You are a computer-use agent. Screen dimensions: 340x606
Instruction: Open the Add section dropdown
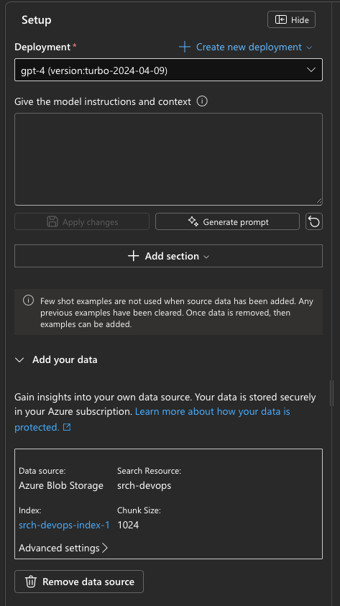pos(168,256)
